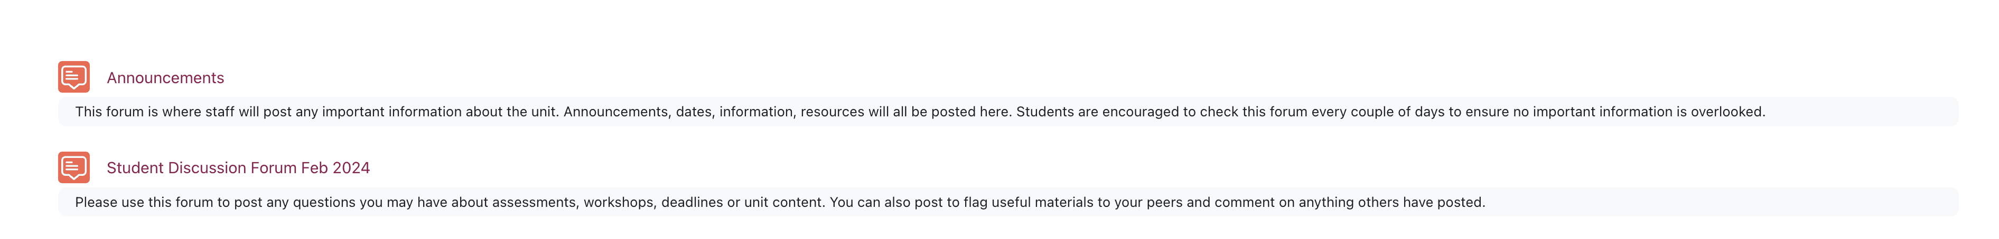Click the Announcements forum icon
Image resolution: width=1999 pixels, height=239 pixels.
click(x=74, y=77)
